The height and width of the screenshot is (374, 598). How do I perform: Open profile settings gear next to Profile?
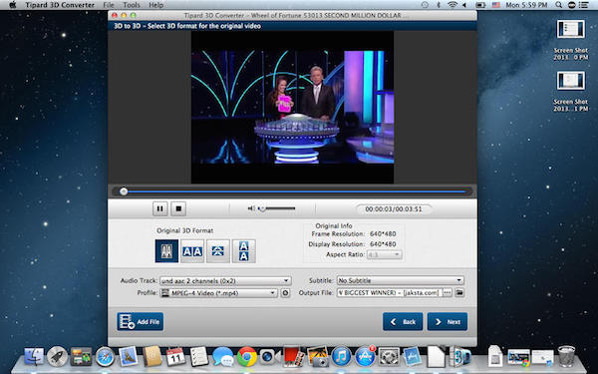pyautogui.click(x=285, y=293)
